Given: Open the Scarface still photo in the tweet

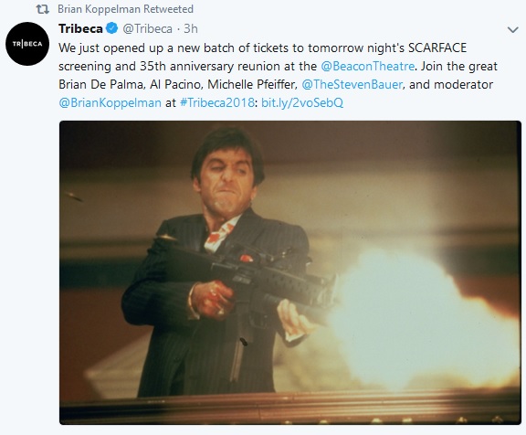Looking at the screenshot, I should tap(290, 272).
